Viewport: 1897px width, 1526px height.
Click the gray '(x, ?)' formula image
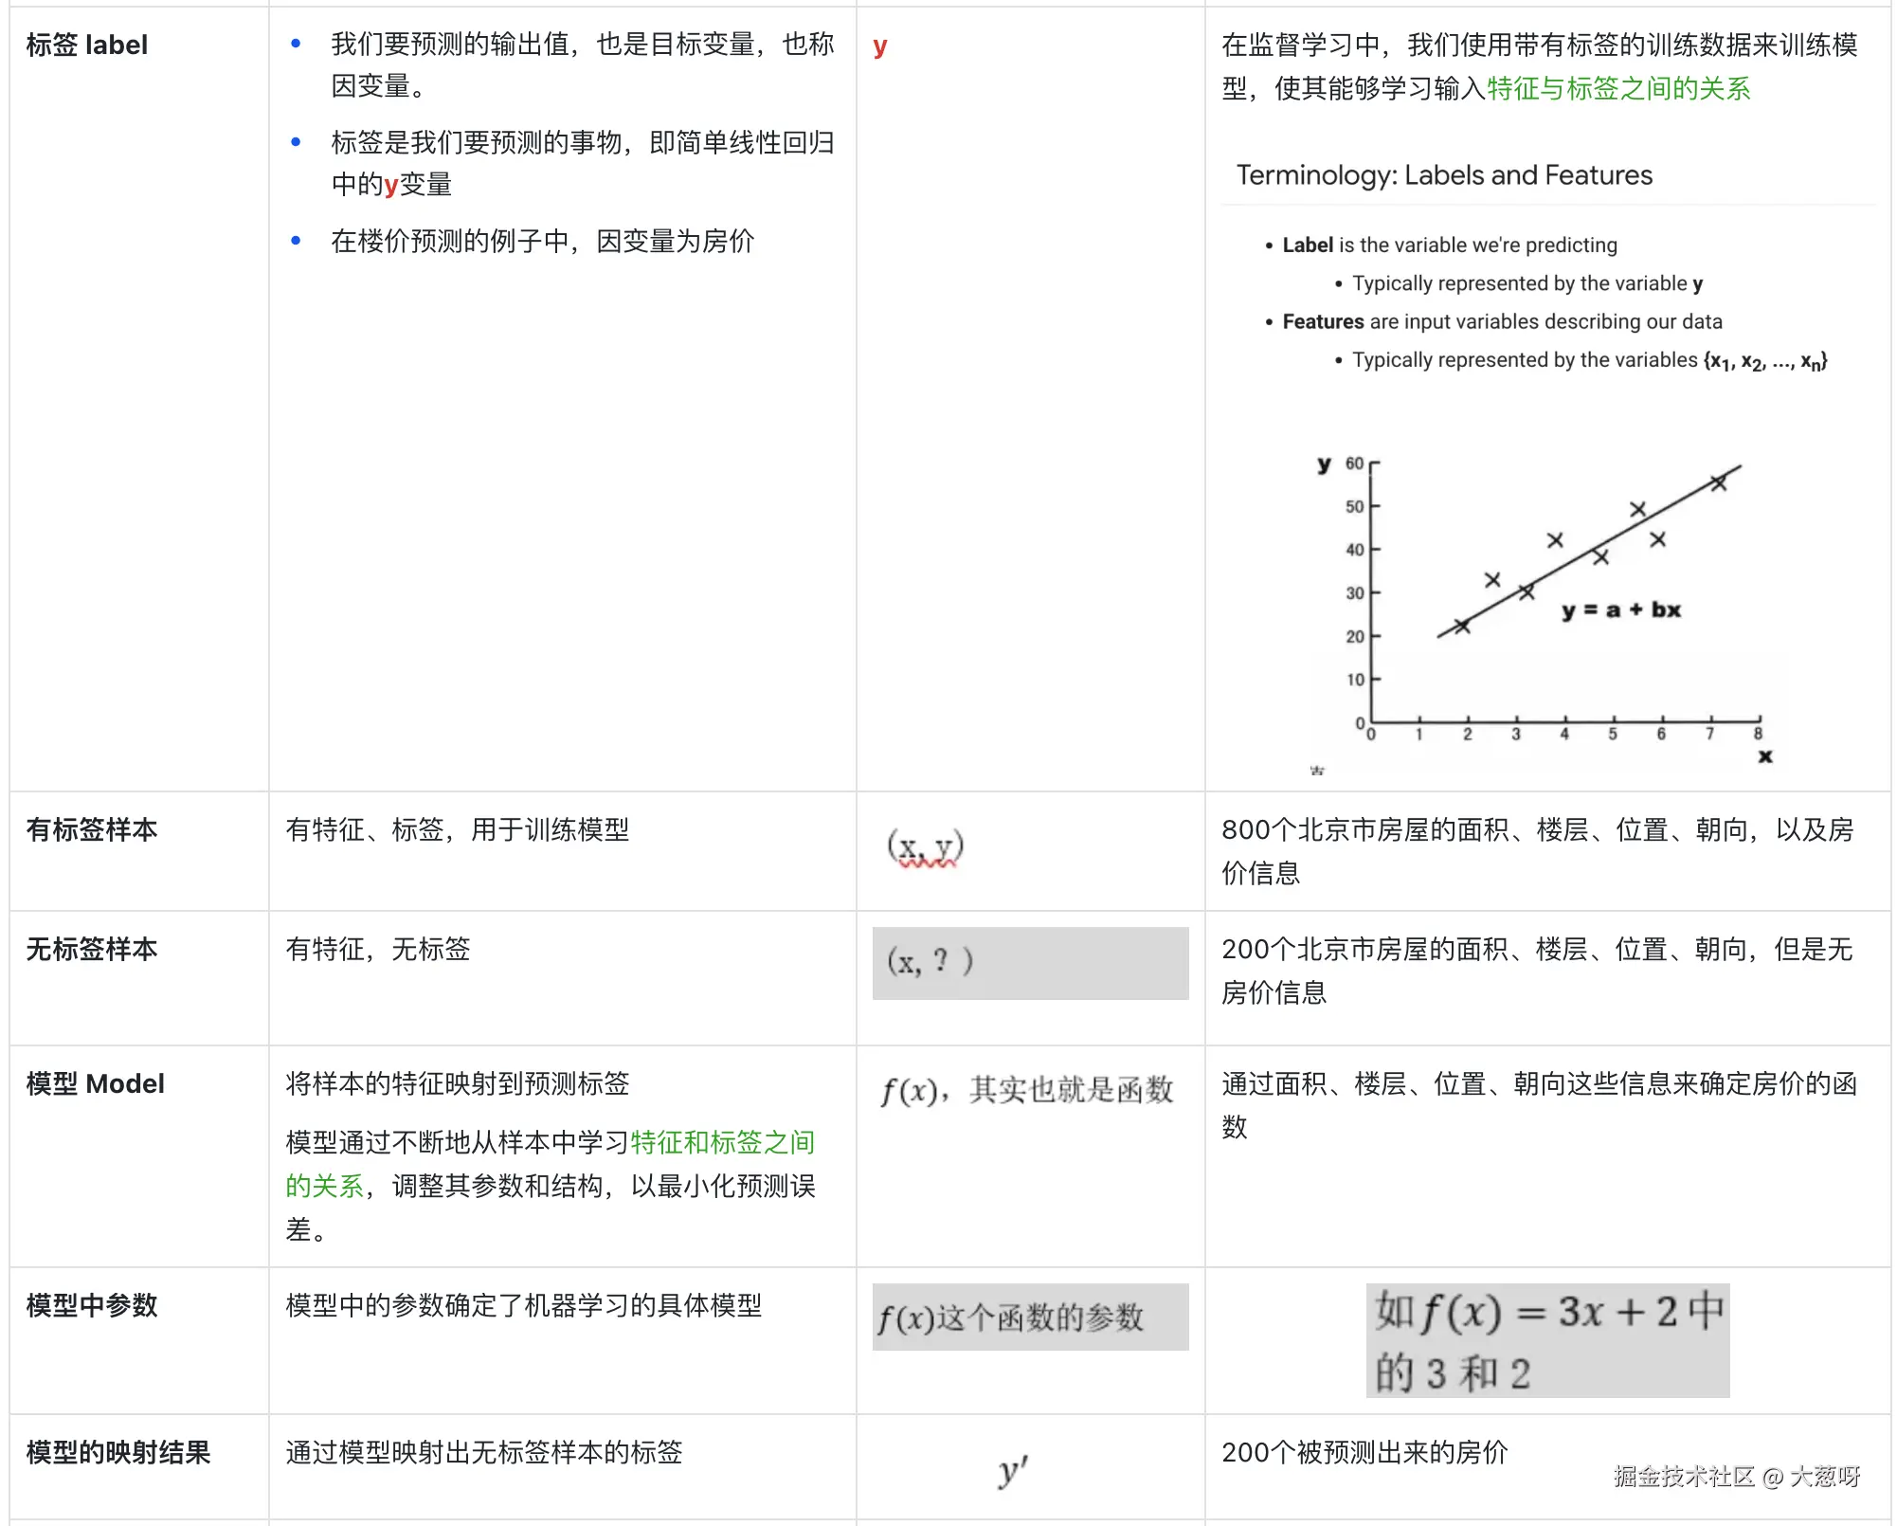pos(1029,962)
